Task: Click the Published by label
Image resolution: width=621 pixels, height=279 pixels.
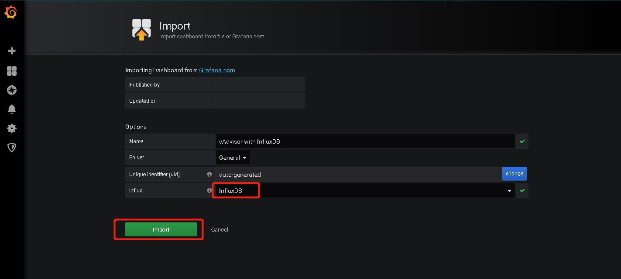Action: 144,85
